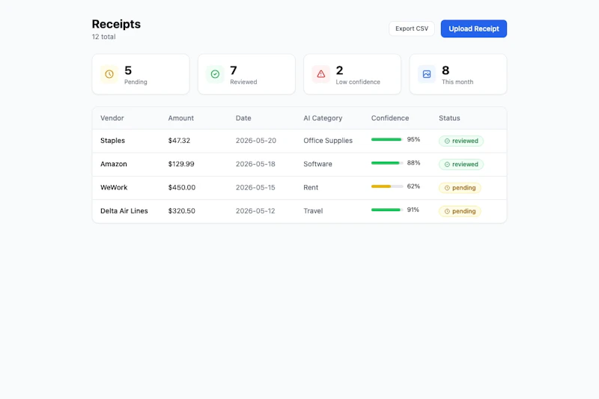Open the Delta Air Lines vendor row
The image size is (599, 399).
click(x=299, y=211)
